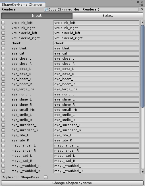Edit the eye_noright name field
This screenshot has height=186, width=145.
pyautogui.click(x=96, y=94)
